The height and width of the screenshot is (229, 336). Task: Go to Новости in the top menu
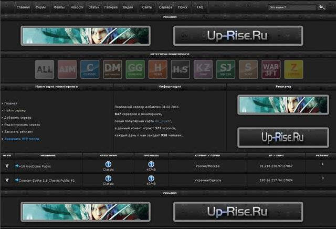point(77,7)
